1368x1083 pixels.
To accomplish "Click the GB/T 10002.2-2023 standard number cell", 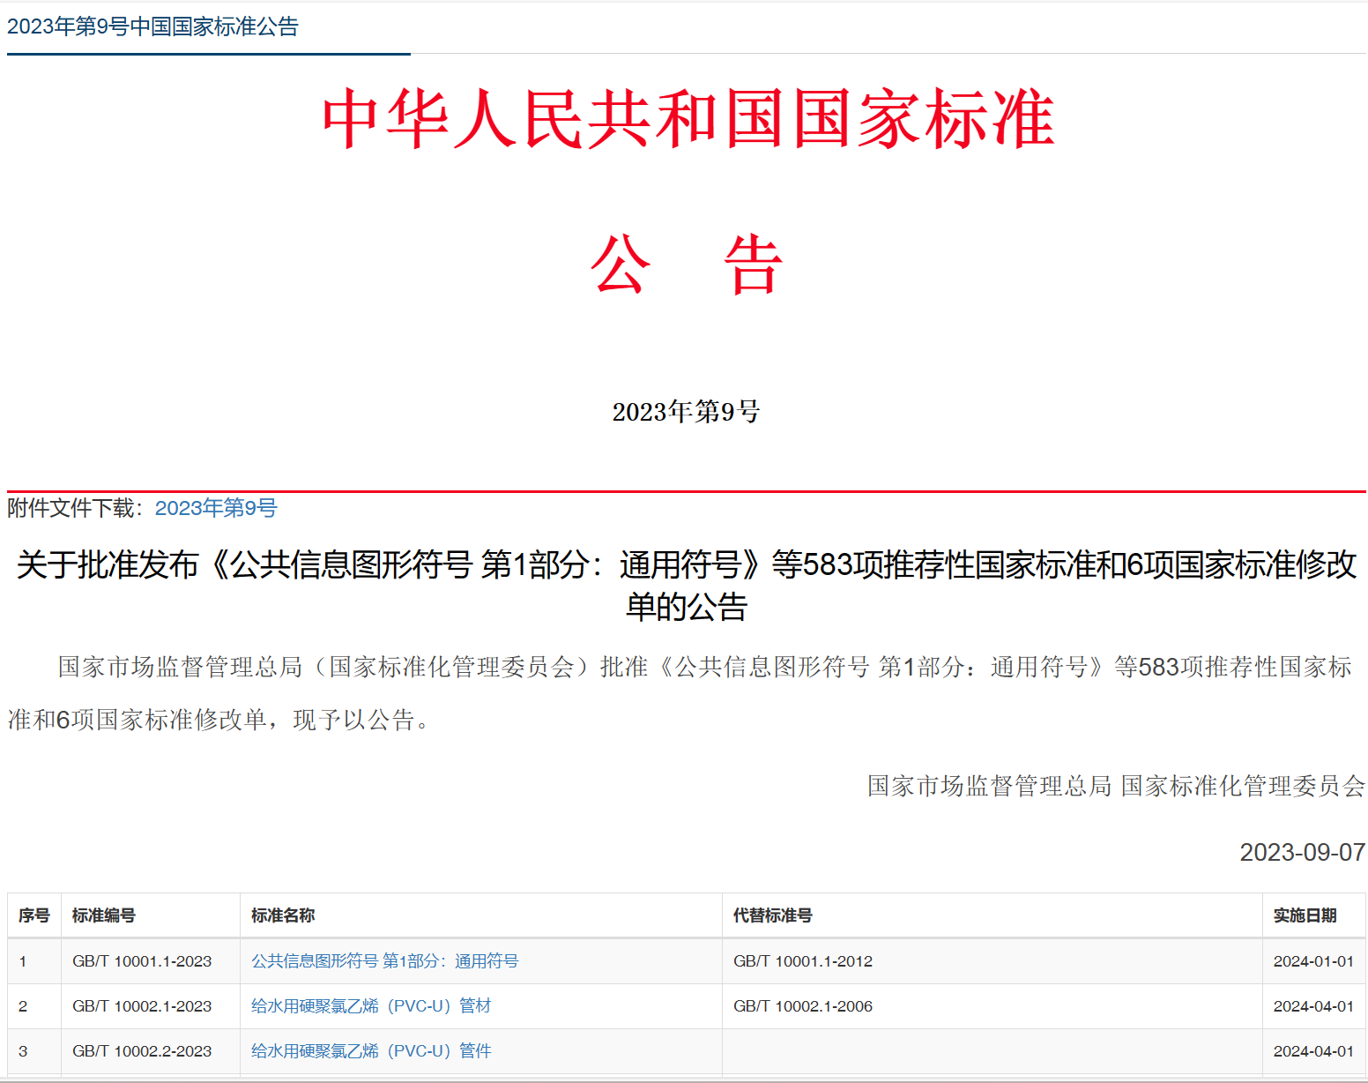I will tap(142, 1051).
